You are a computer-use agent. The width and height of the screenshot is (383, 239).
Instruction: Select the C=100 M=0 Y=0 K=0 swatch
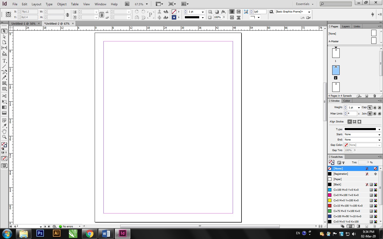pyautogui.click(x=346, y=190)
